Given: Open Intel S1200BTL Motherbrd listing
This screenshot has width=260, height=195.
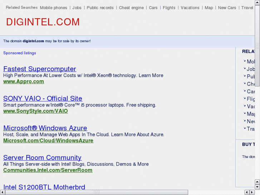Looking at the screenshot, I should (x=44, y=187).
